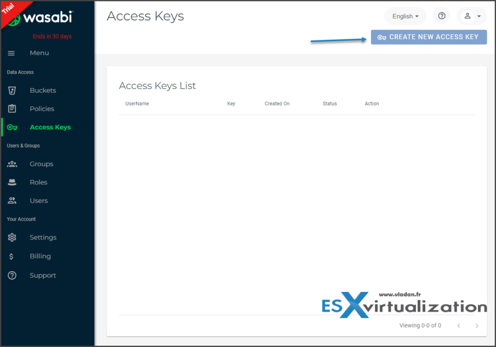Click the help icon in the top bar

coord(441,15)
